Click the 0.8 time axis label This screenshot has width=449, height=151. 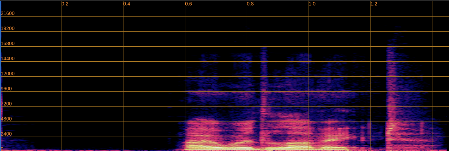point(250,4)
